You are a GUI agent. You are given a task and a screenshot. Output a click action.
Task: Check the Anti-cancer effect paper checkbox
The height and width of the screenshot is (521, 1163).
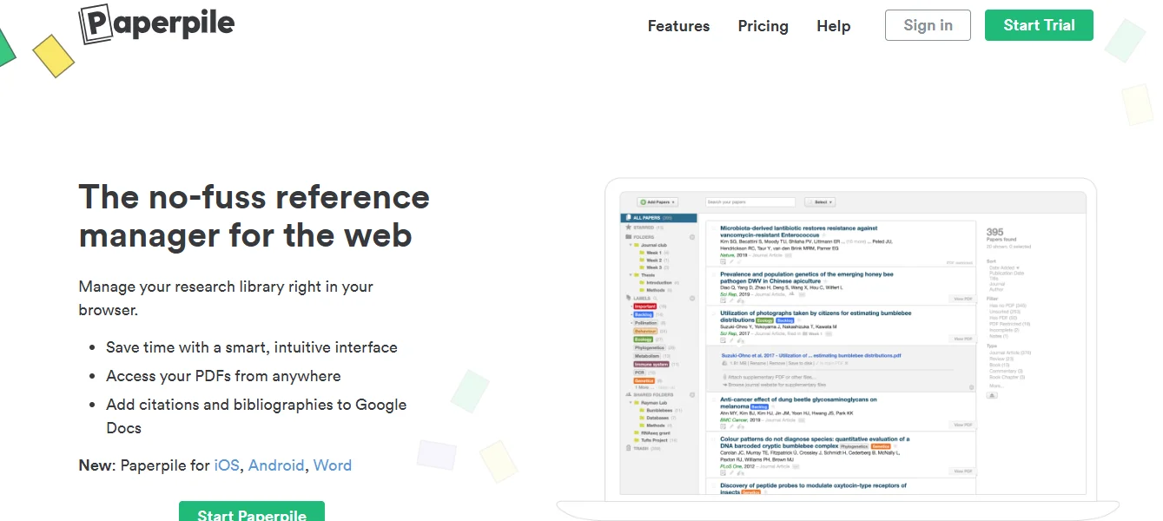pyautogui.click(x=713, y=399)
